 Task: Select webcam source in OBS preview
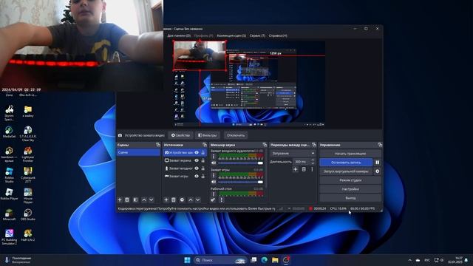(200, 56)
